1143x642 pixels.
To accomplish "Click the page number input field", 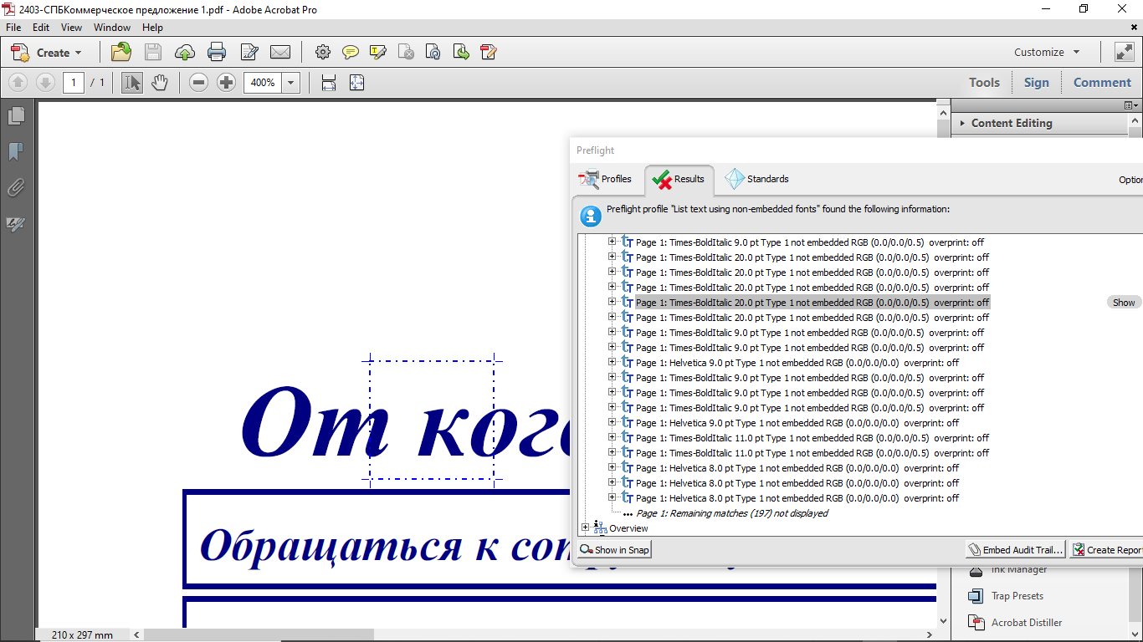I will (74, 83).
